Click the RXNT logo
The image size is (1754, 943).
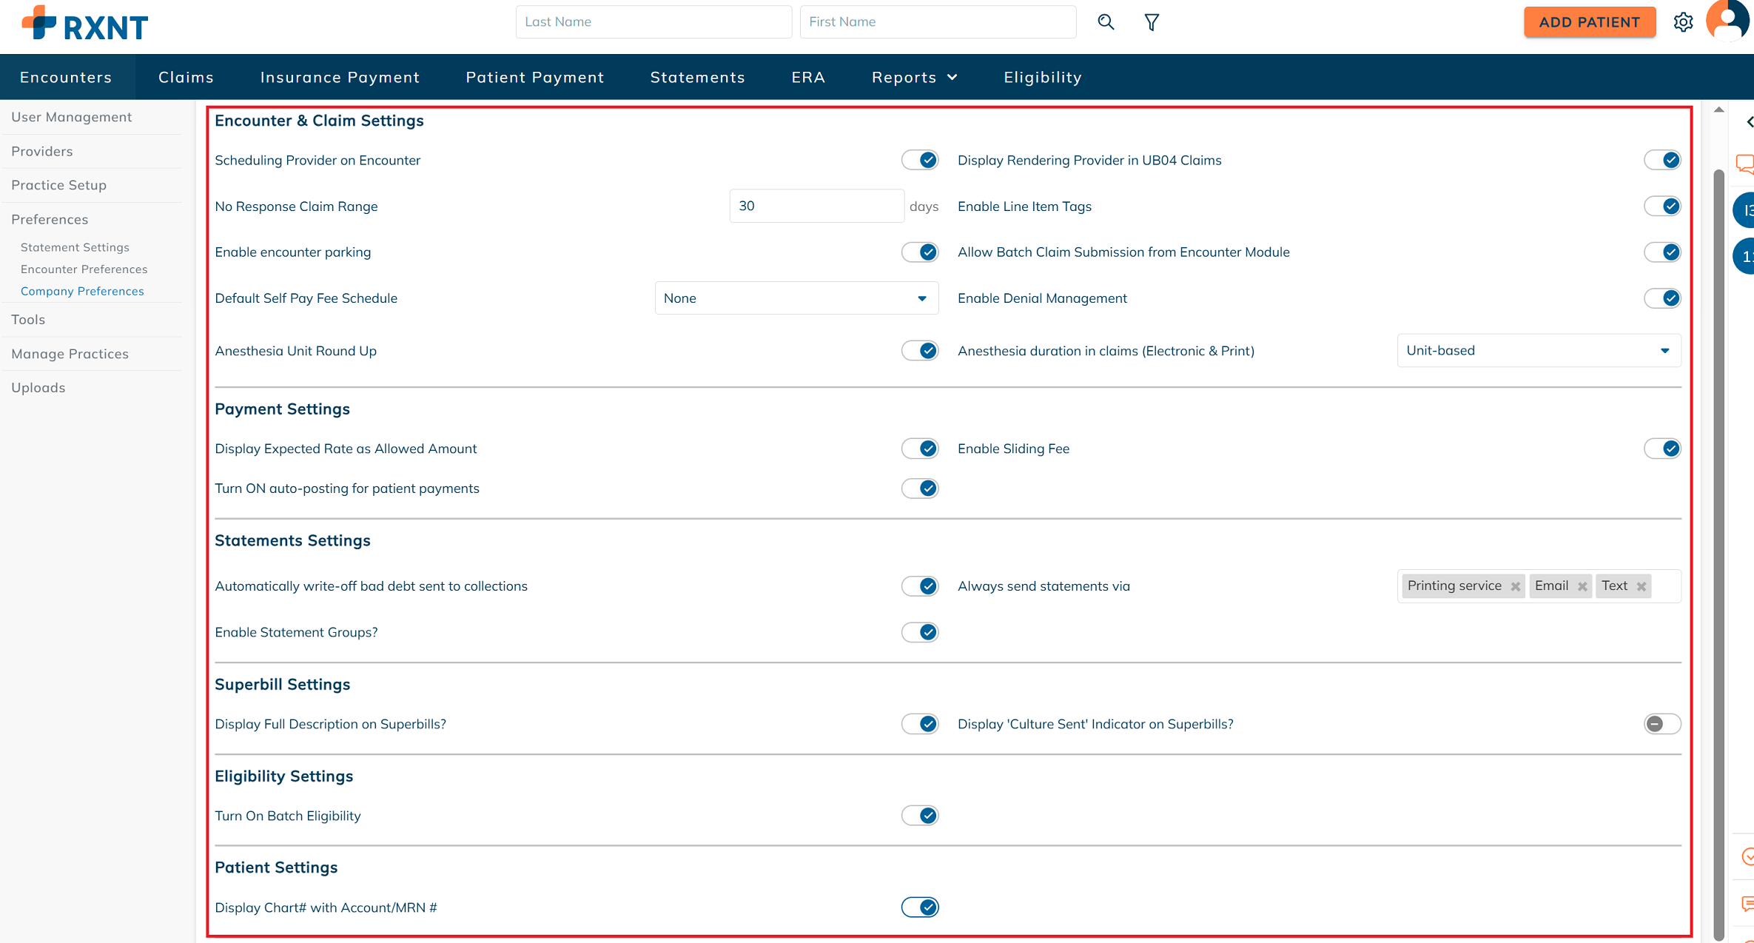[85, 24]
